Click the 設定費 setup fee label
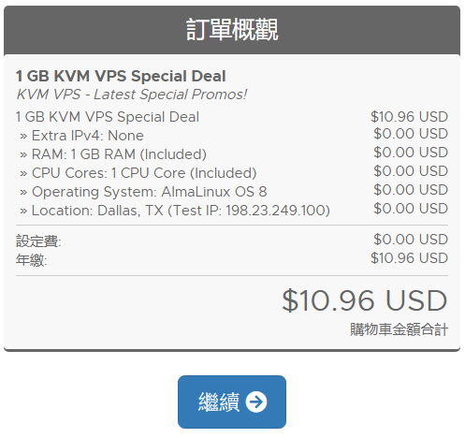Screen dimensions: 465x438 (x=38, y=241)
